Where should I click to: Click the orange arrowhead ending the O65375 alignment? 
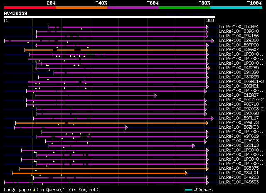pos(207,169)
